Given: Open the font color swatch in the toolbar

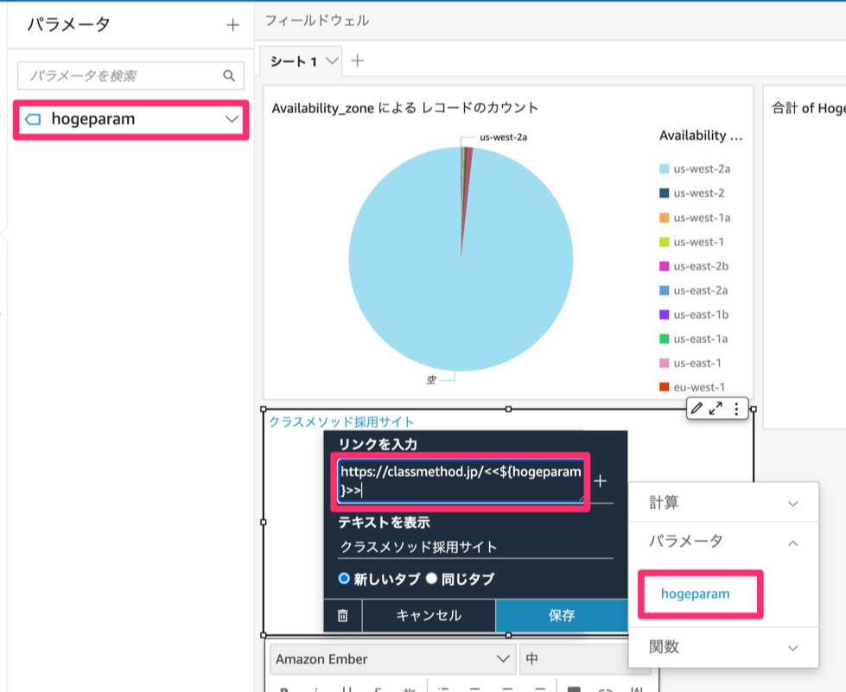Looking at the screenshot, I should coord(575,689).
